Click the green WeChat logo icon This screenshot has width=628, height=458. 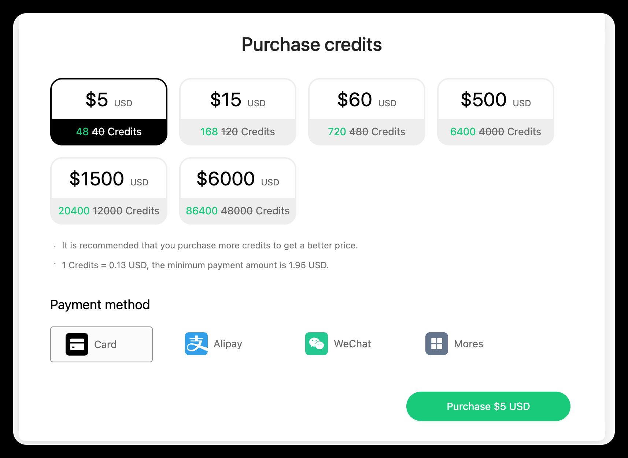317,344
